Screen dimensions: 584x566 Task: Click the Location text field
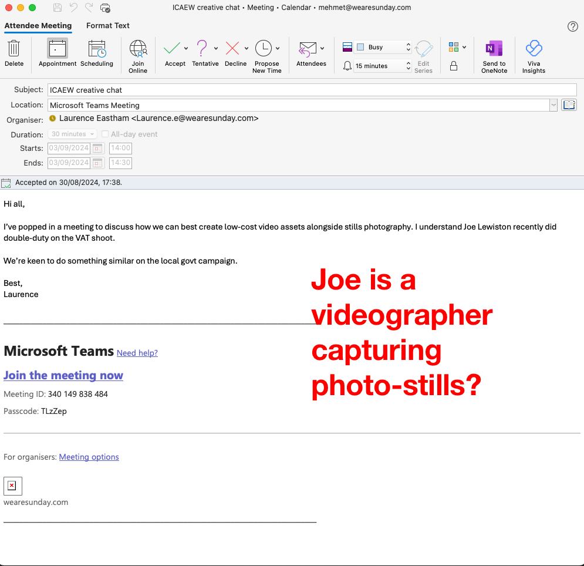(298, 105)
